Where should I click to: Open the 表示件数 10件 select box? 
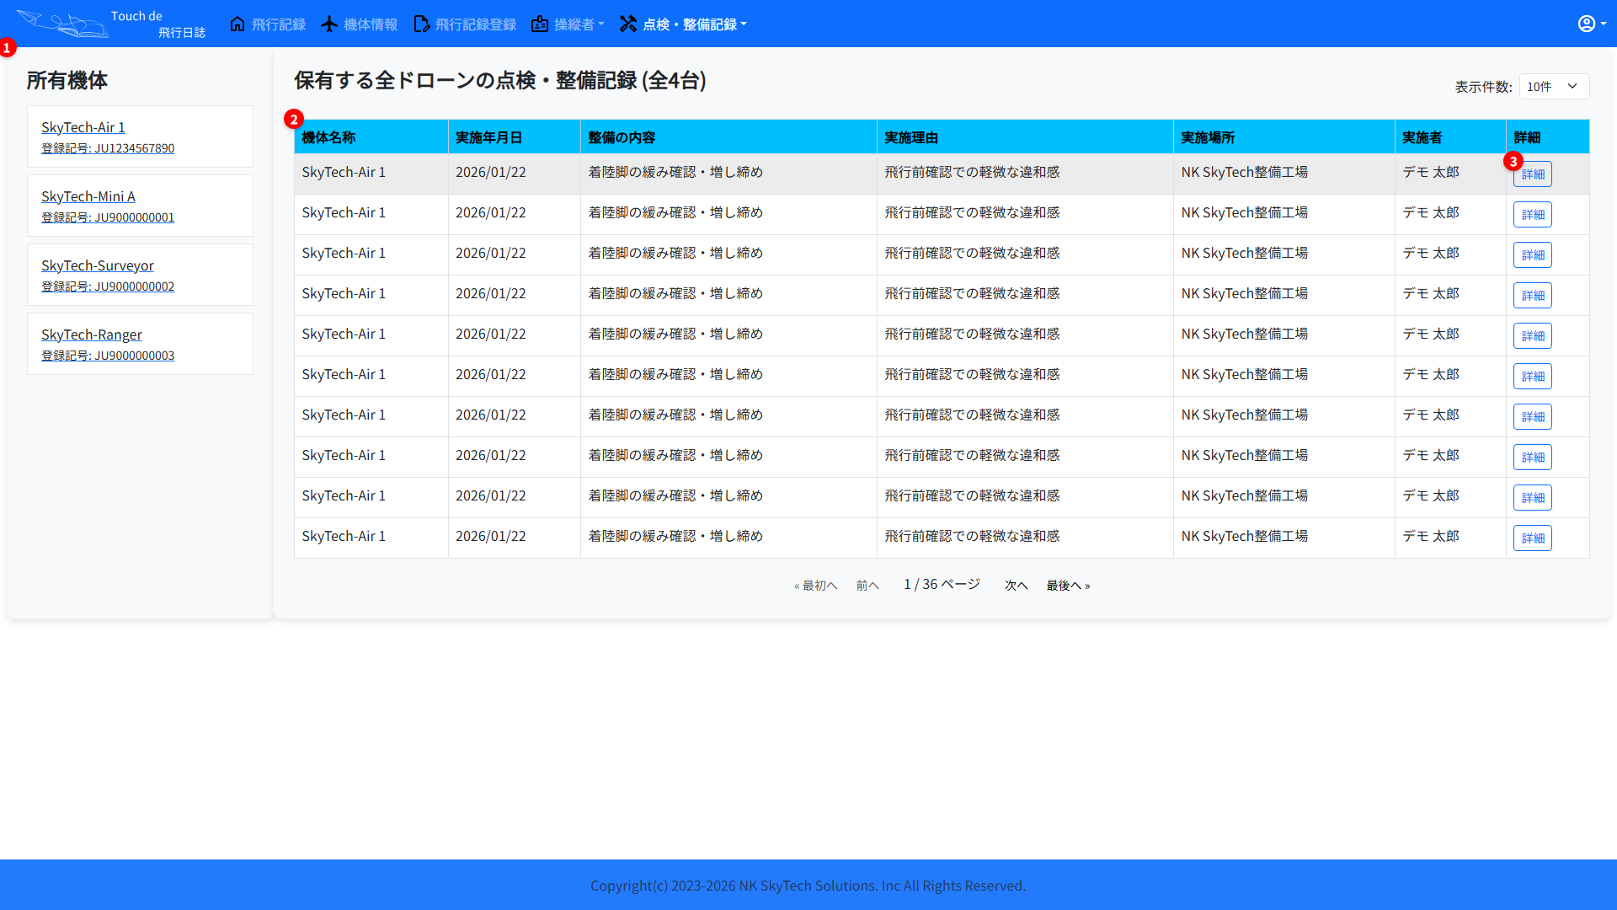[x=1553, y=86]
